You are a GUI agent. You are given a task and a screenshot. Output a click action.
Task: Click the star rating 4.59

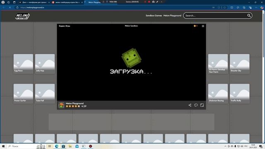click(76, 106)
